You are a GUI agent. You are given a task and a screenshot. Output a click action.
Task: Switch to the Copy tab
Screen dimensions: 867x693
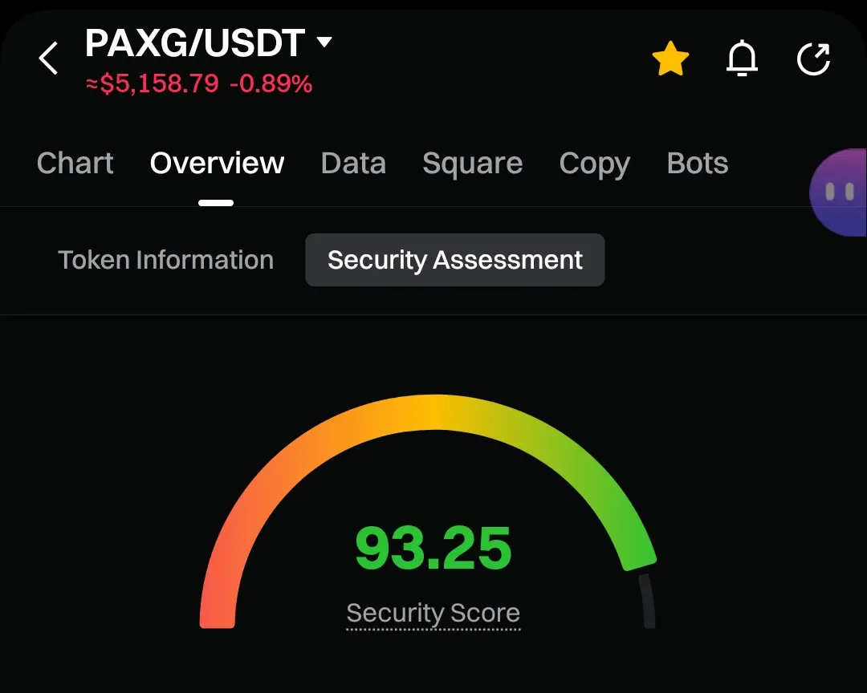(x=594, y=164)
